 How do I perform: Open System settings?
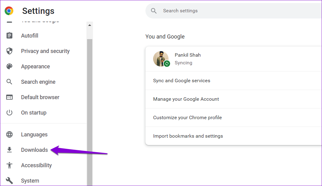pos(30,180)
